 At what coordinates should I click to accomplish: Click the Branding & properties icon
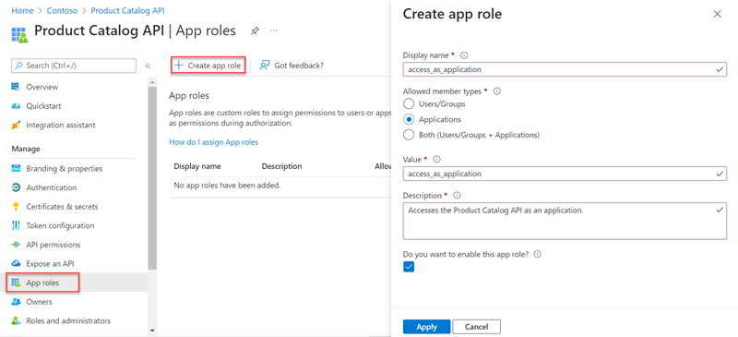(16, 168)
